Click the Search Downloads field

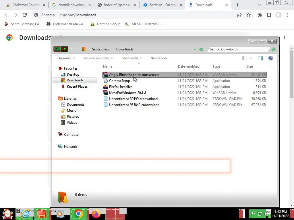[x=239, y=49]
